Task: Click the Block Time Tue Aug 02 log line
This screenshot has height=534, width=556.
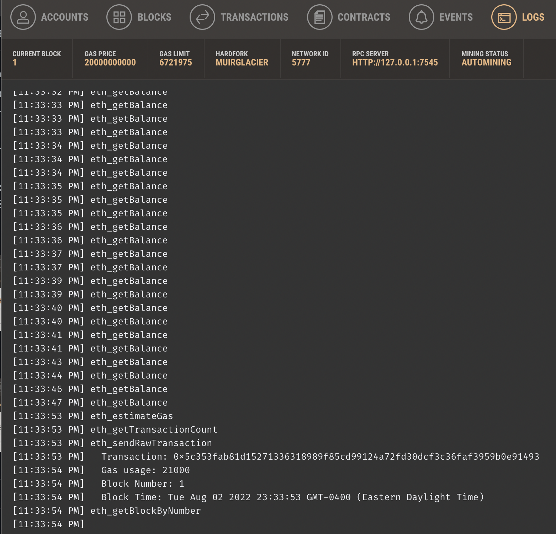Action: (248, 497)
